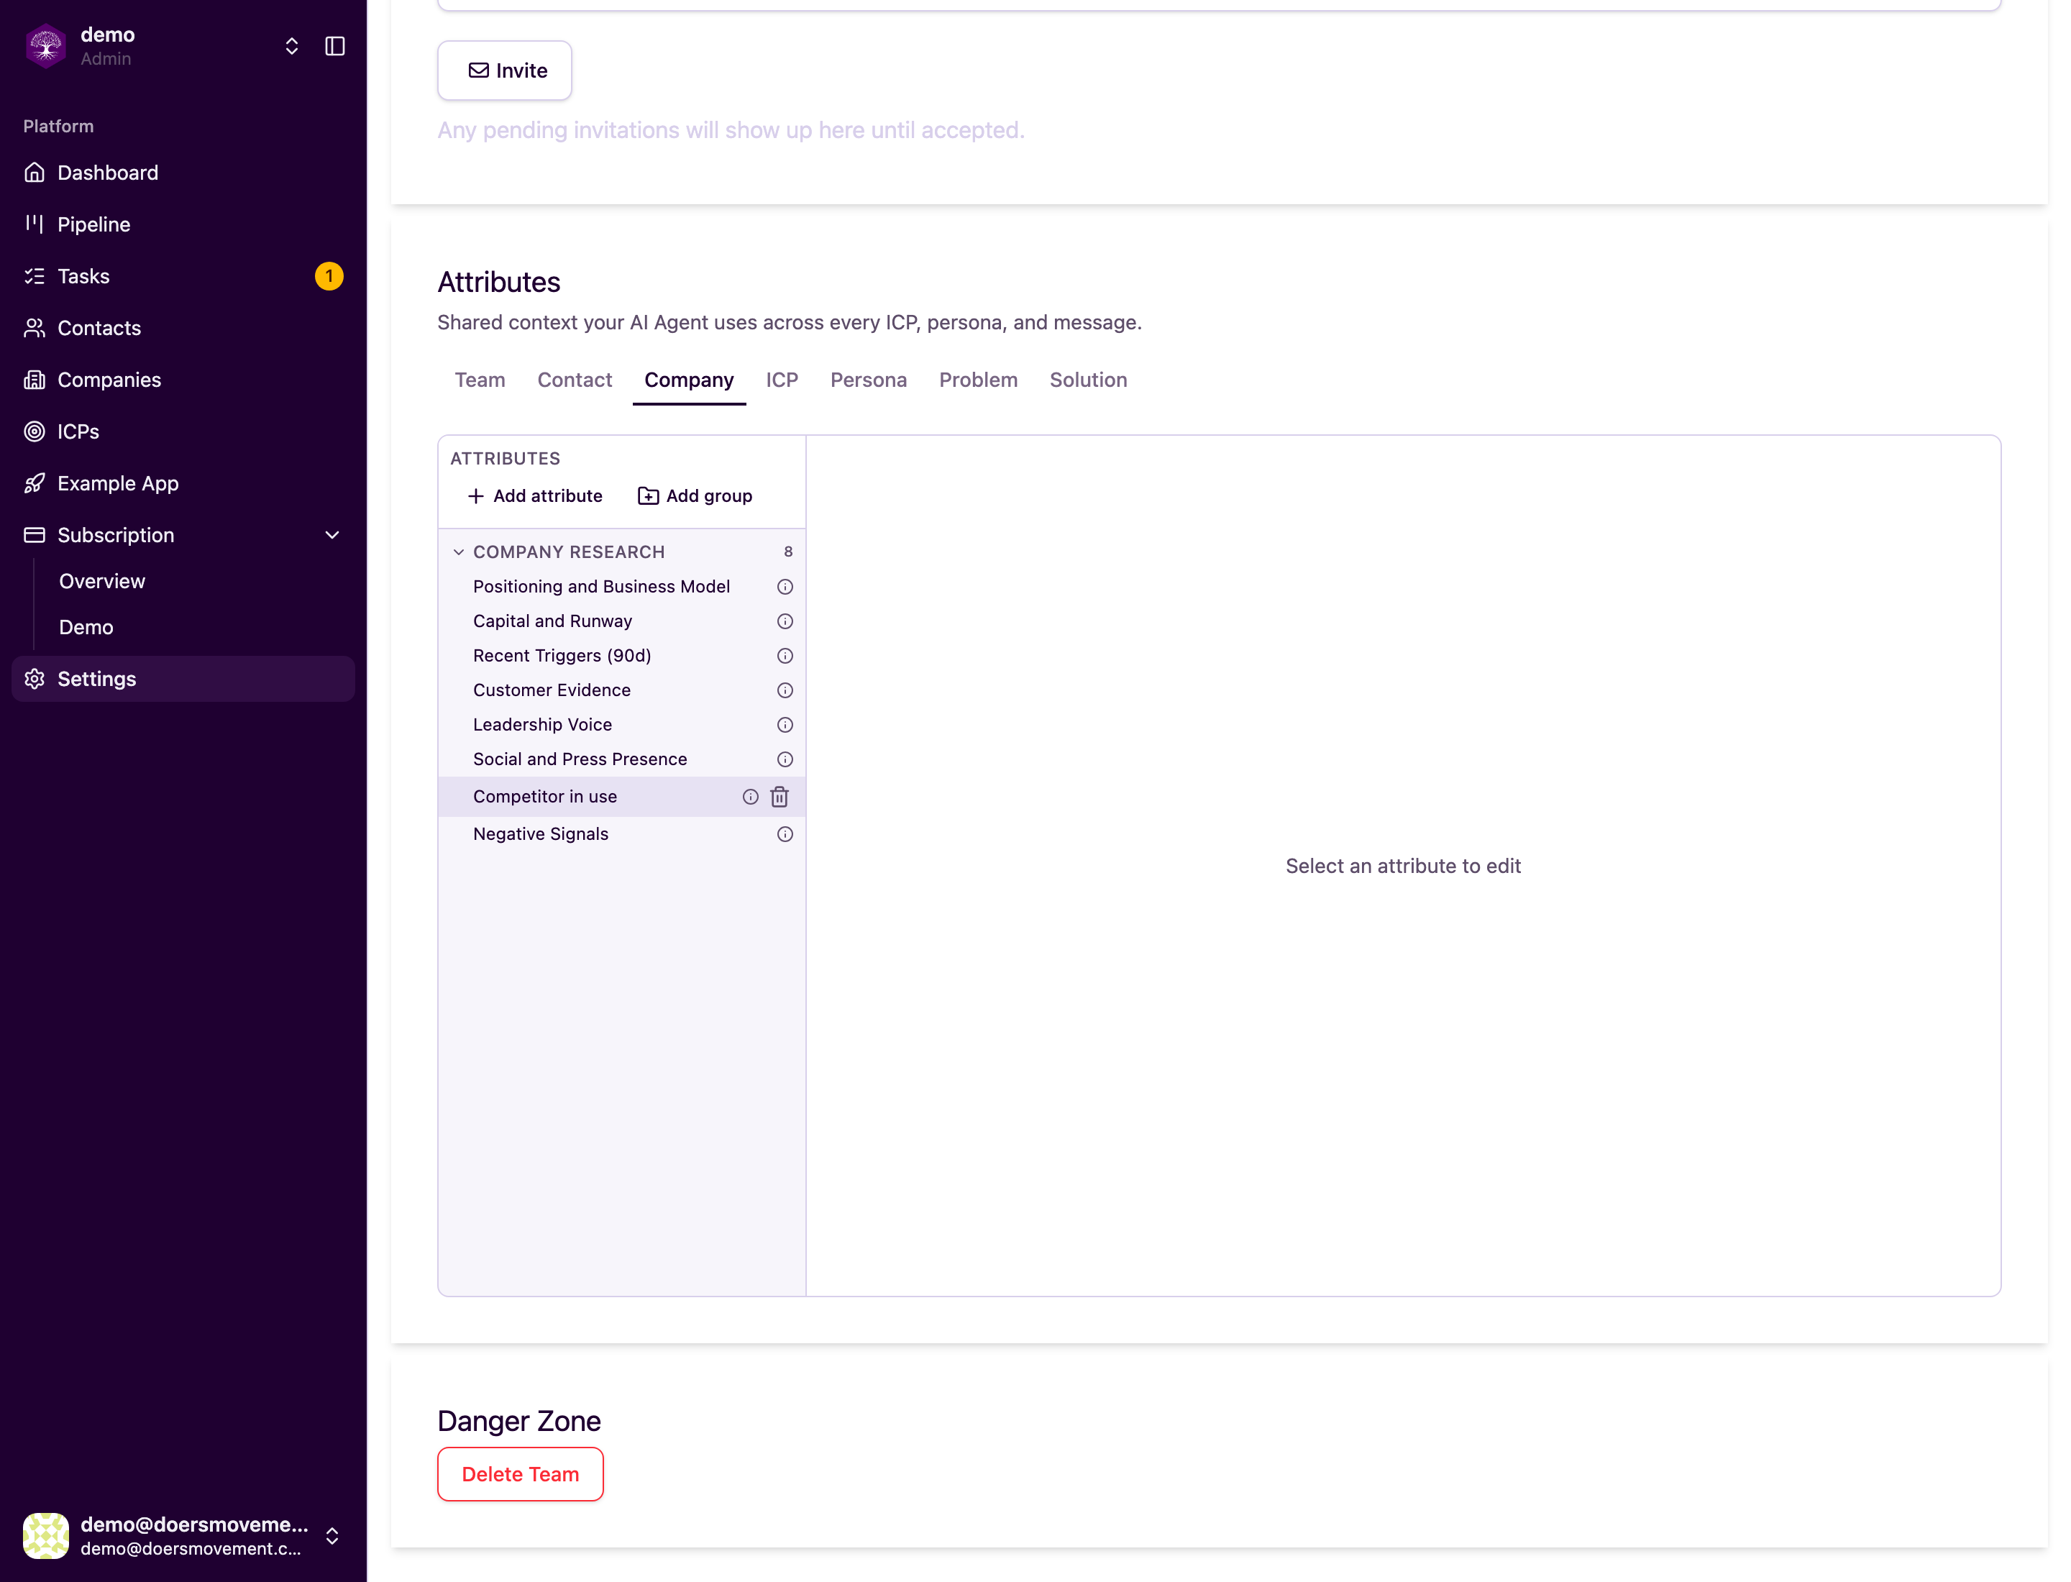
Task: Show info for Competitor in use
Action: 751,797
